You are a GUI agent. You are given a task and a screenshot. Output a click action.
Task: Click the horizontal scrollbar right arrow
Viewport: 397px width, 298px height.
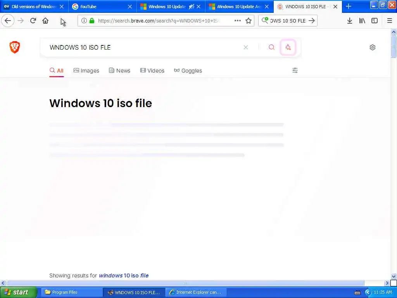387,283
